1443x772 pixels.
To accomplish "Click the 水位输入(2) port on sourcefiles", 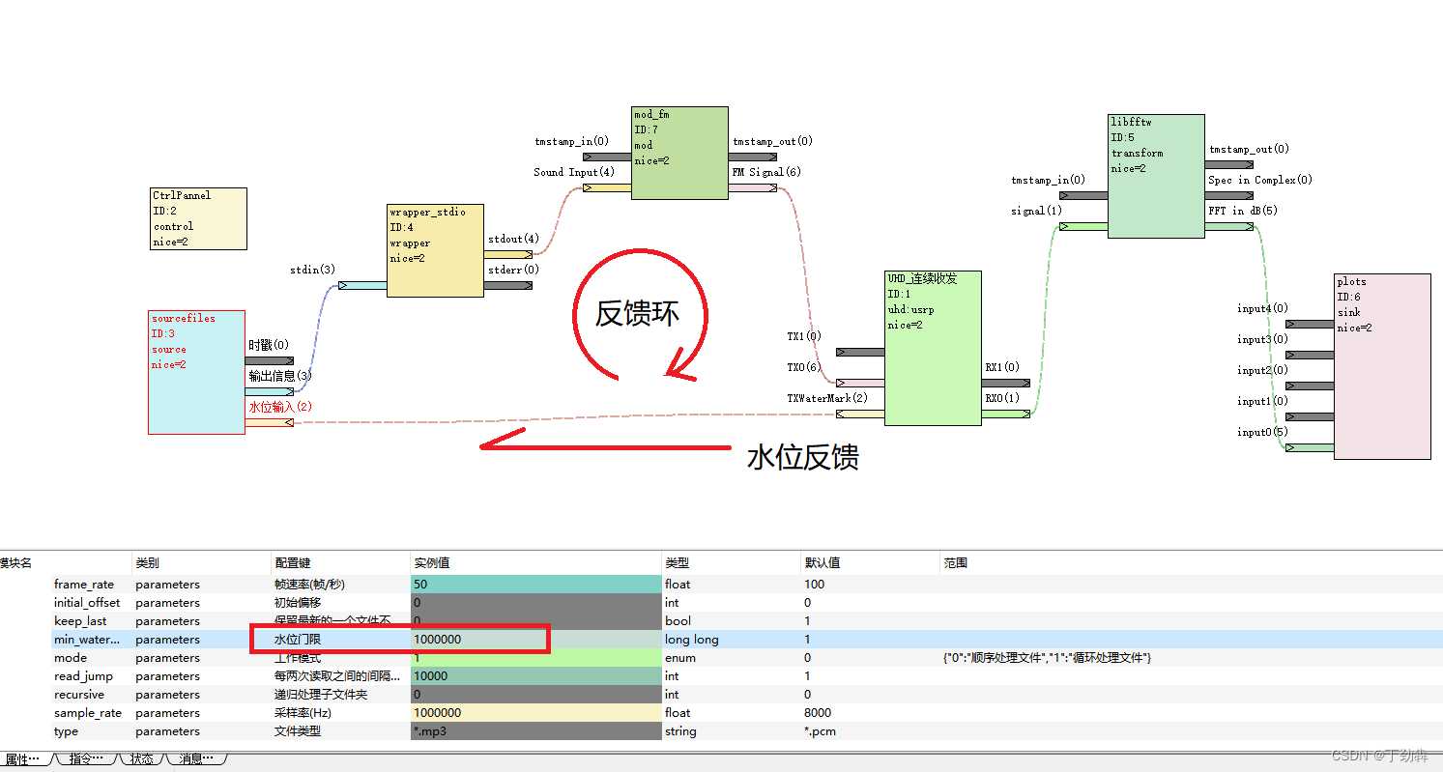I will pyautogui.click(x=270, y=422).
